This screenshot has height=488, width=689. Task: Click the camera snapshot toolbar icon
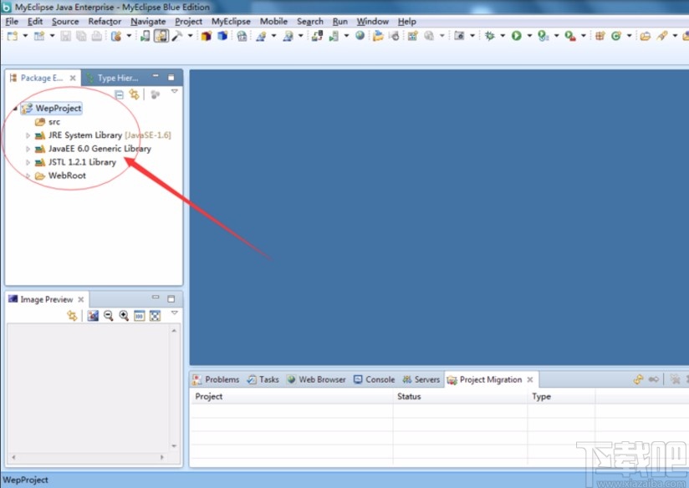pos(459,36)
